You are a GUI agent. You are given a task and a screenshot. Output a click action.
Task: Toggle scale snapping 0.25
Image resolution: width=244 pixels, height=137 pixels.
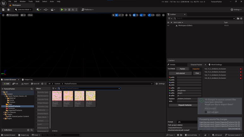pos(149,15)
